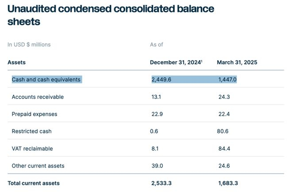Click the highlighted Cash and cash equivalents label
Viewport: 292px width, 195px height.
click(x=46, y=79)
